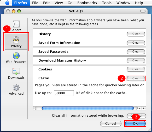Open the General preferences pane

pyautogui.click(x=16, y=26)
